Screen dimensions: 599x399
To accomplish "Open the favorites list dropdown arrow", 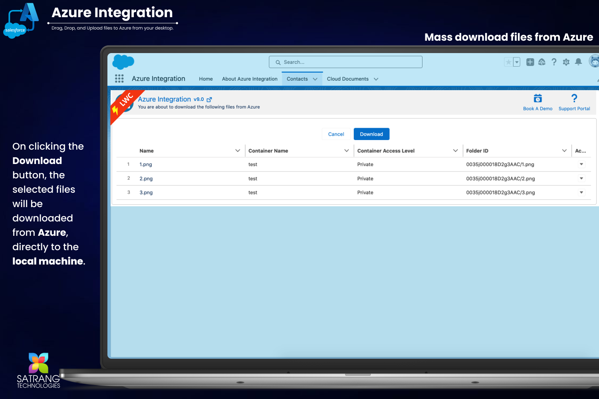I will click(517, 62).
